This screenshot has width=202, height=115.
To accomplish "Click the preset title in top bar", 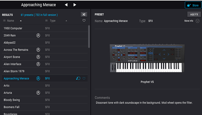I will pyautogui.click(x=38, y=5).
